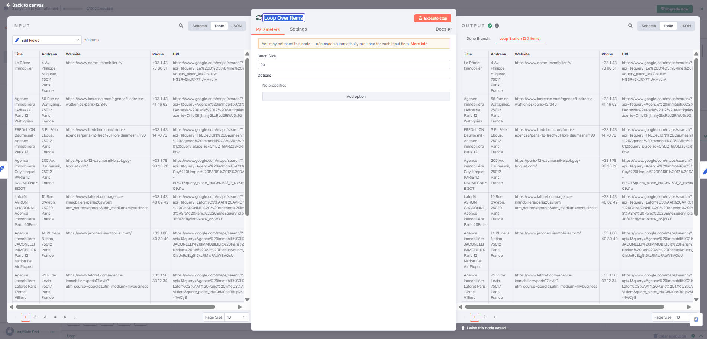Go to INPUT page 4
This screenshot has height=339, width=707.
55,317
